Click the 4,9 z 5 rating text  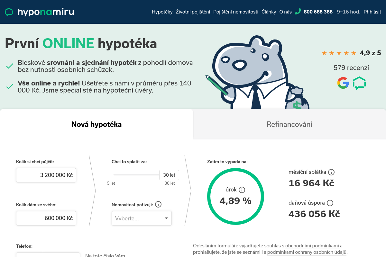click(370, 53)
